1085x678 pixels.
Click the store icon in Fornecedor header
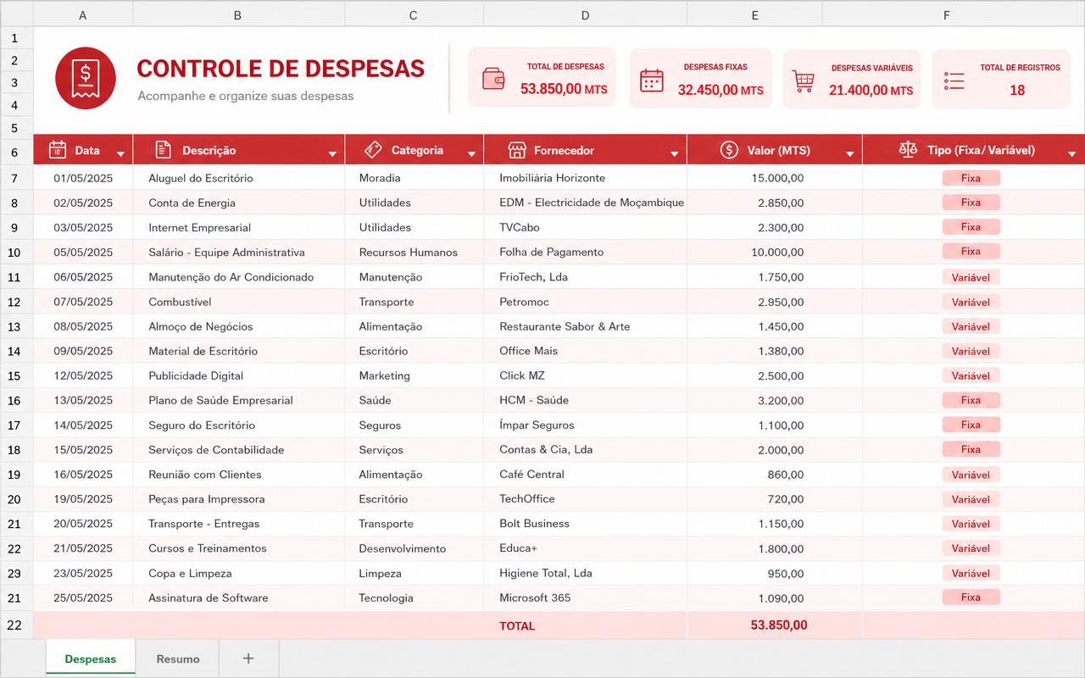pyautogui.click(x=517, y=150)
